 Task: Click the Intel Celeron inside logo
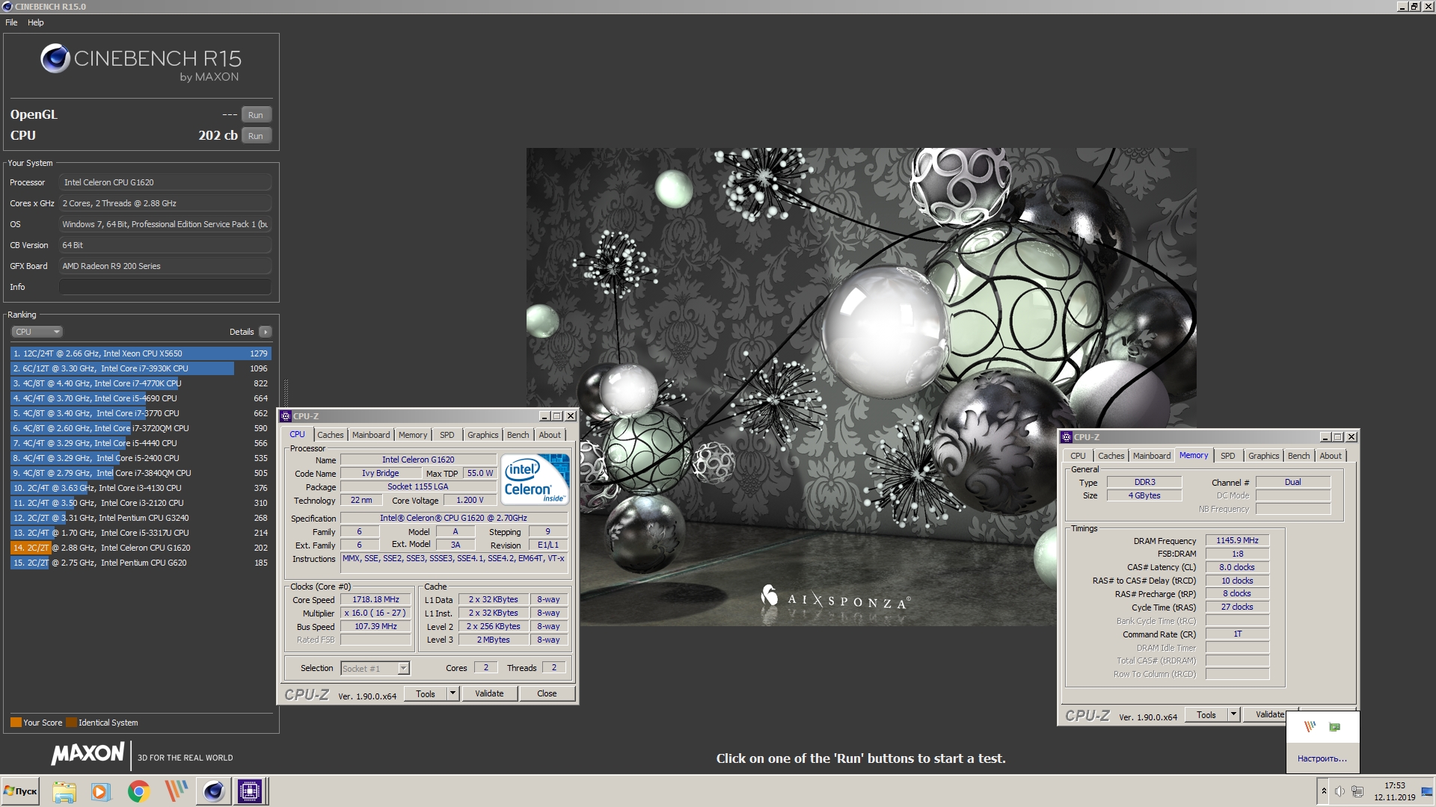tap(535, 478)
